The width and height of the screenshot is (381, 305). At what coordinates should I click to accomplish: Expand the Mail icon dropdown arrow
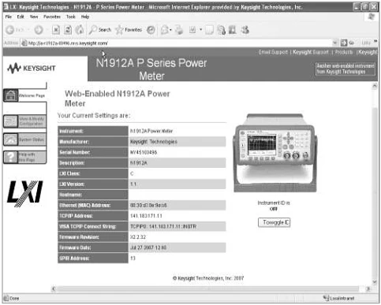click(x=170, y=30)
